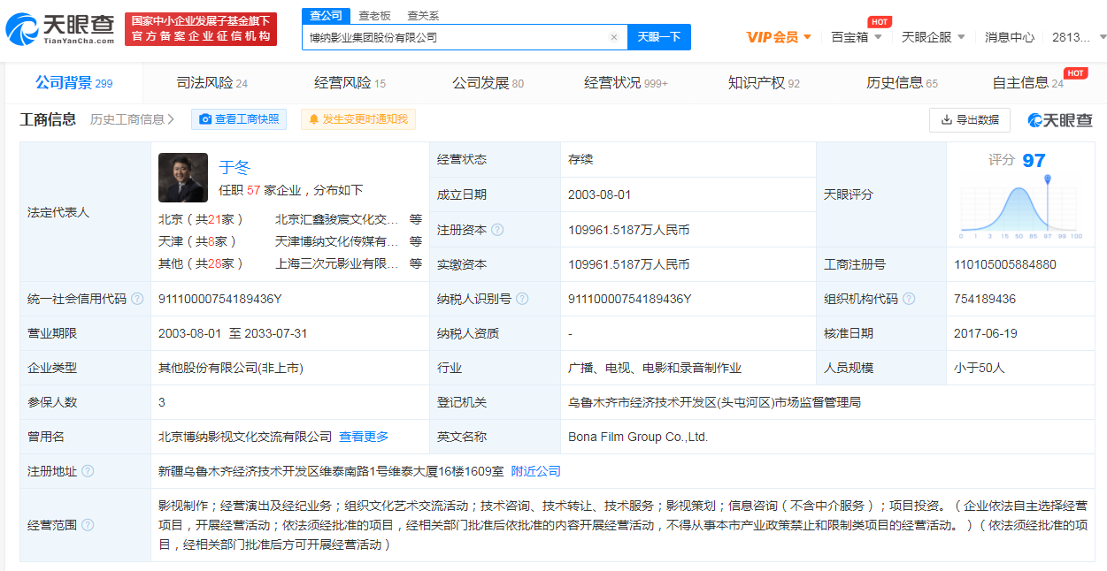The image size is (1107, 571).
Task: Click the red 国家中小企业发展子基金旗下 banner
Action: (x=201, y=29)
